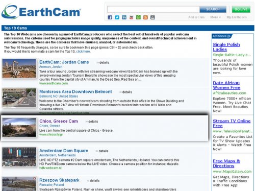Open the YouTube icon
Screen dimensions: 255x191
coord(131,17)
